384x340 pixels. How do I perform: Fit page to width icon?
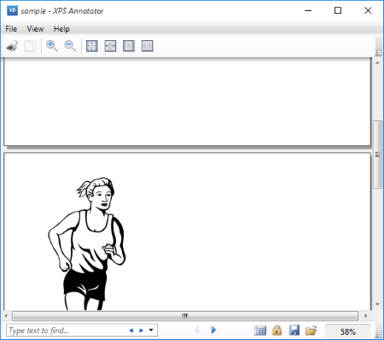[110, 46]
